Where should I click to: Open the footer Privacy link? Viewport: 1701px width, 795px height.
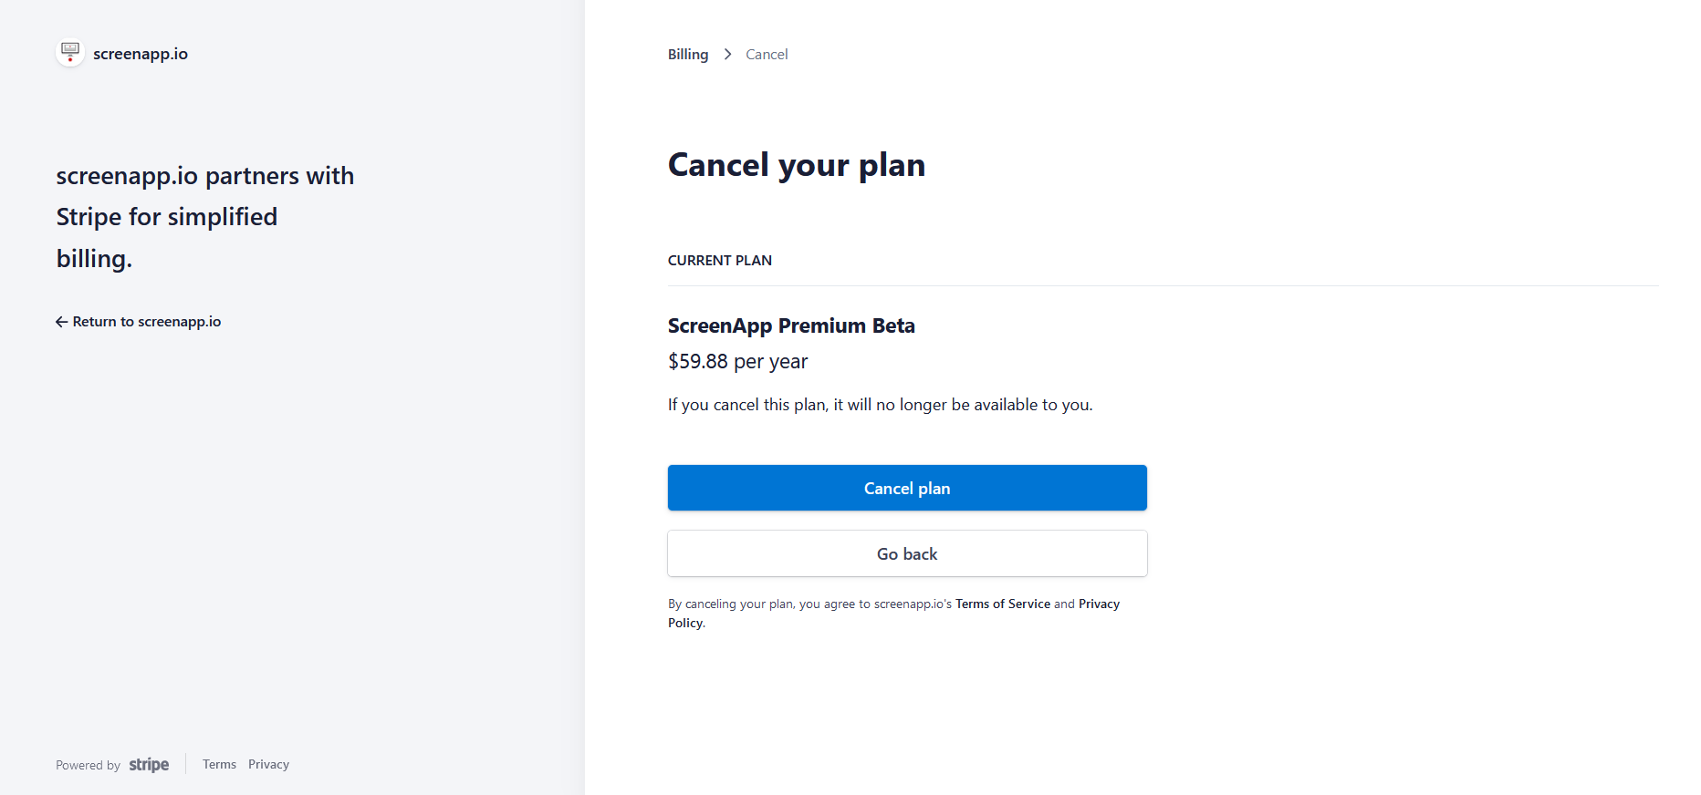[268, 765]
